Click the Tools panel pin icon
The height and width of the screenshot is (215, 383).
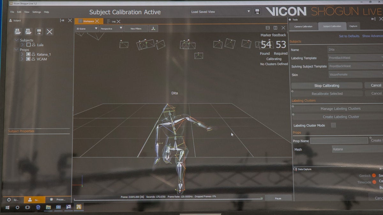pyautogui.click(x=373, y=19)
